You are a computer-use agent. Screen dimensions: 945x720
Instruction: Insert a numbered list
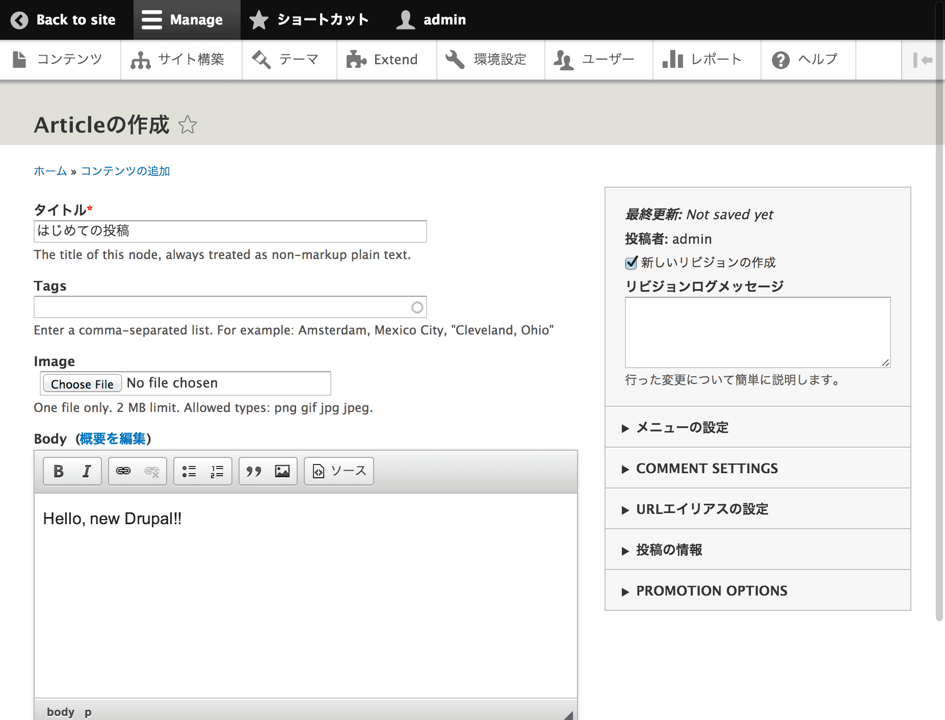pos(217,471)
